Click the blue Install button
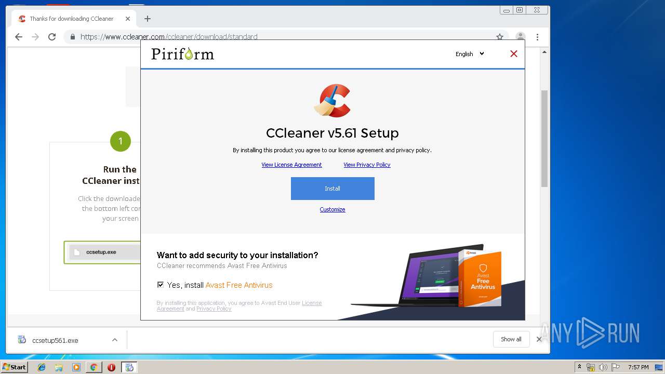Screen dimensions: 665x374 click(x=332, y=189)
